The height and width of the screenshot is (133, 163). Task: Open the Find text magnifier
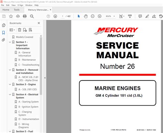32,16
